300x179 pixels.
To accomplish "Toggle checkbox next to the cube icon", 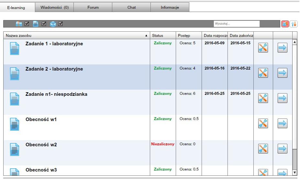I will 61,24.
